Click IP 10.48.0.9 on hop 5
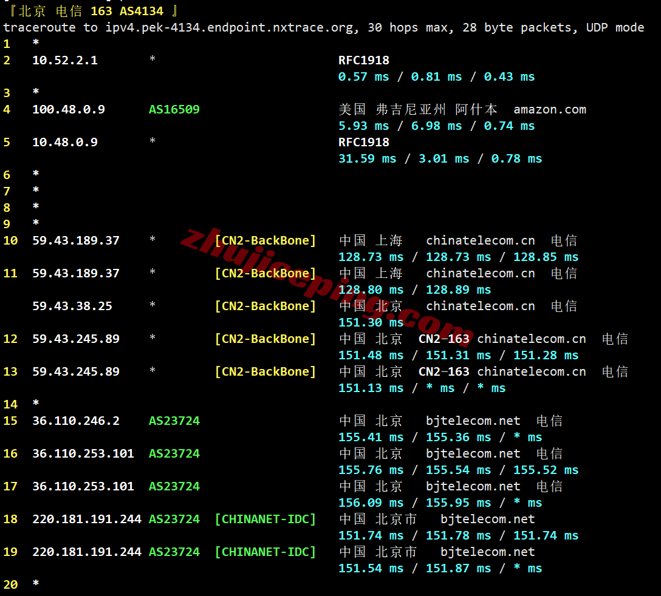 click(65, 143)
